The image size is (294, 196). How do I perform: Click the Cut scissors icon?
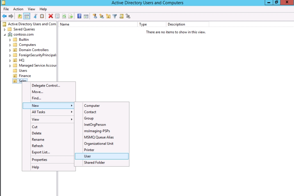click(35, 16)
